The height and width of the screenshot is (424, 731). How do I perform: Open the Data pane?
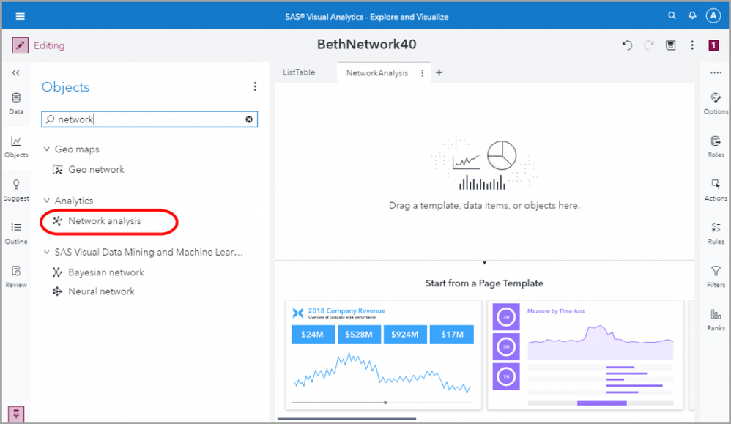coord(16,103)
